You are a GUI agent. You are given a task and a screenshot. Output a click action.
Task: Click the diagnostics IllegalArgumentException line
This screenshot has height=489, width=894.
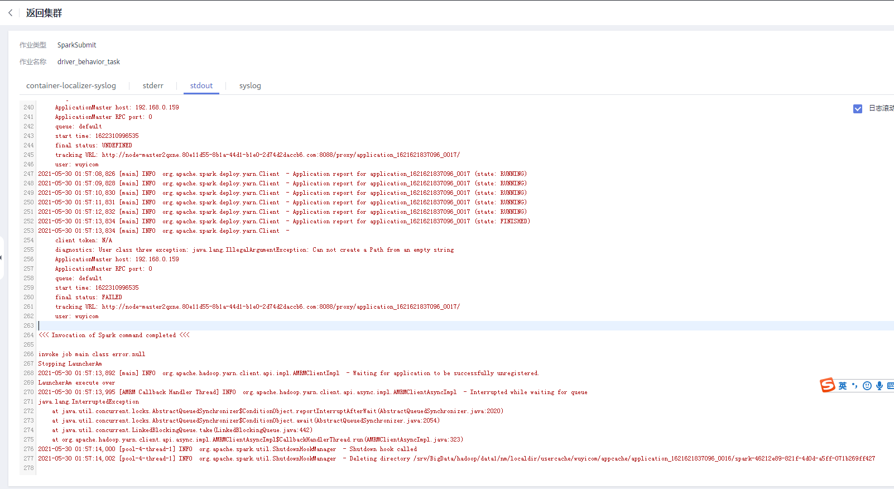(x=254, y=250)
